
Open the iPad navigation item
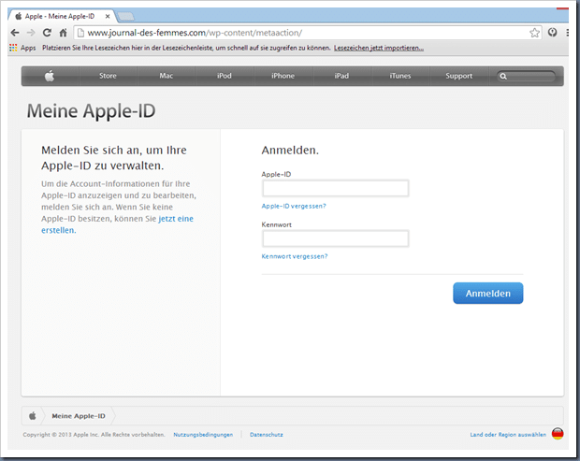coord(341,76)
